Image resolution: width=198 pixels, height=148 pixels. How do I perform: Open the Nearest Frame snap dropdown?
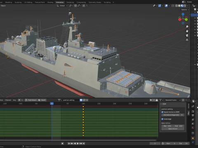coord(173,100)
